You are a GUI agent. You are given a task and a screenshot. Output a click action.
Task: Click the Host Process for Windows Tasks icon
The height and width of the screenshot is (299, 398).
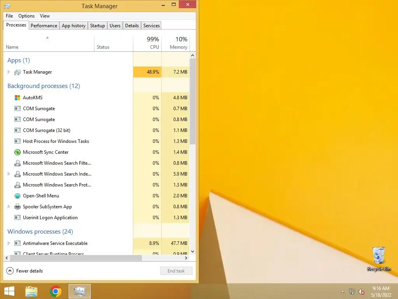click(17, 141)
